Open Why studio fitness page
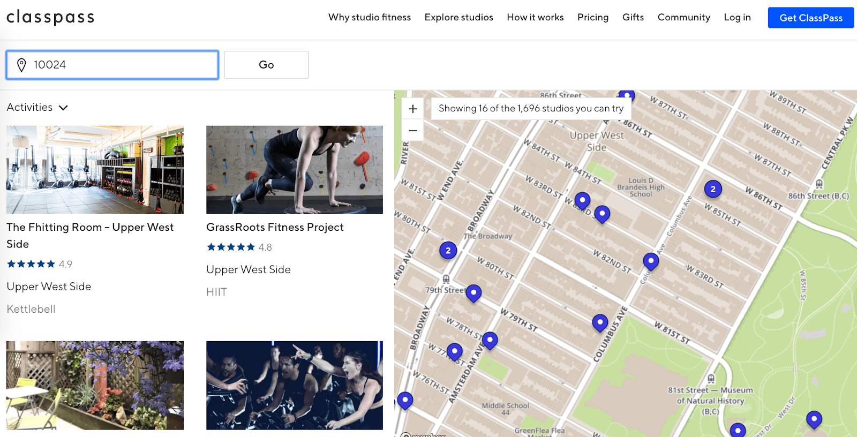 [370, 17]
